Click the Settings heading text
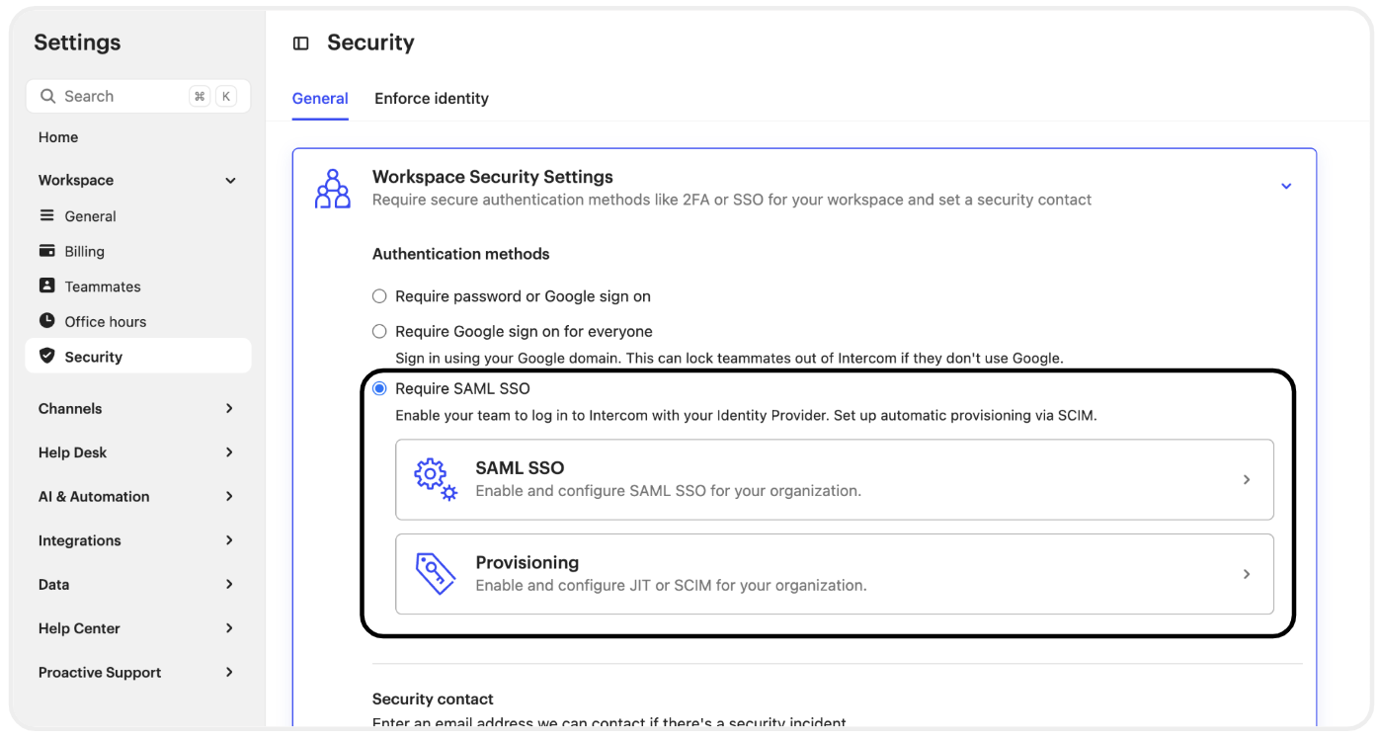 [x=77, y=42]
